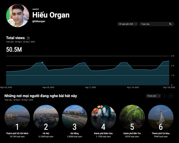Open the Hà Nội city thumbnail
This screenshot has width=179, height=143.
46,117
